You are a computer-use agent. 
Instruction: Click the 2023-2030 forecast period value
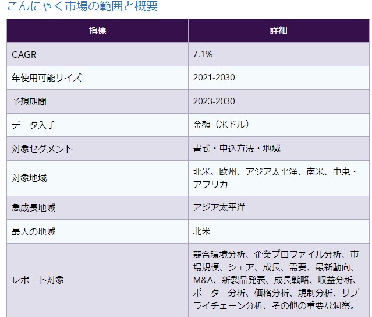214,101
